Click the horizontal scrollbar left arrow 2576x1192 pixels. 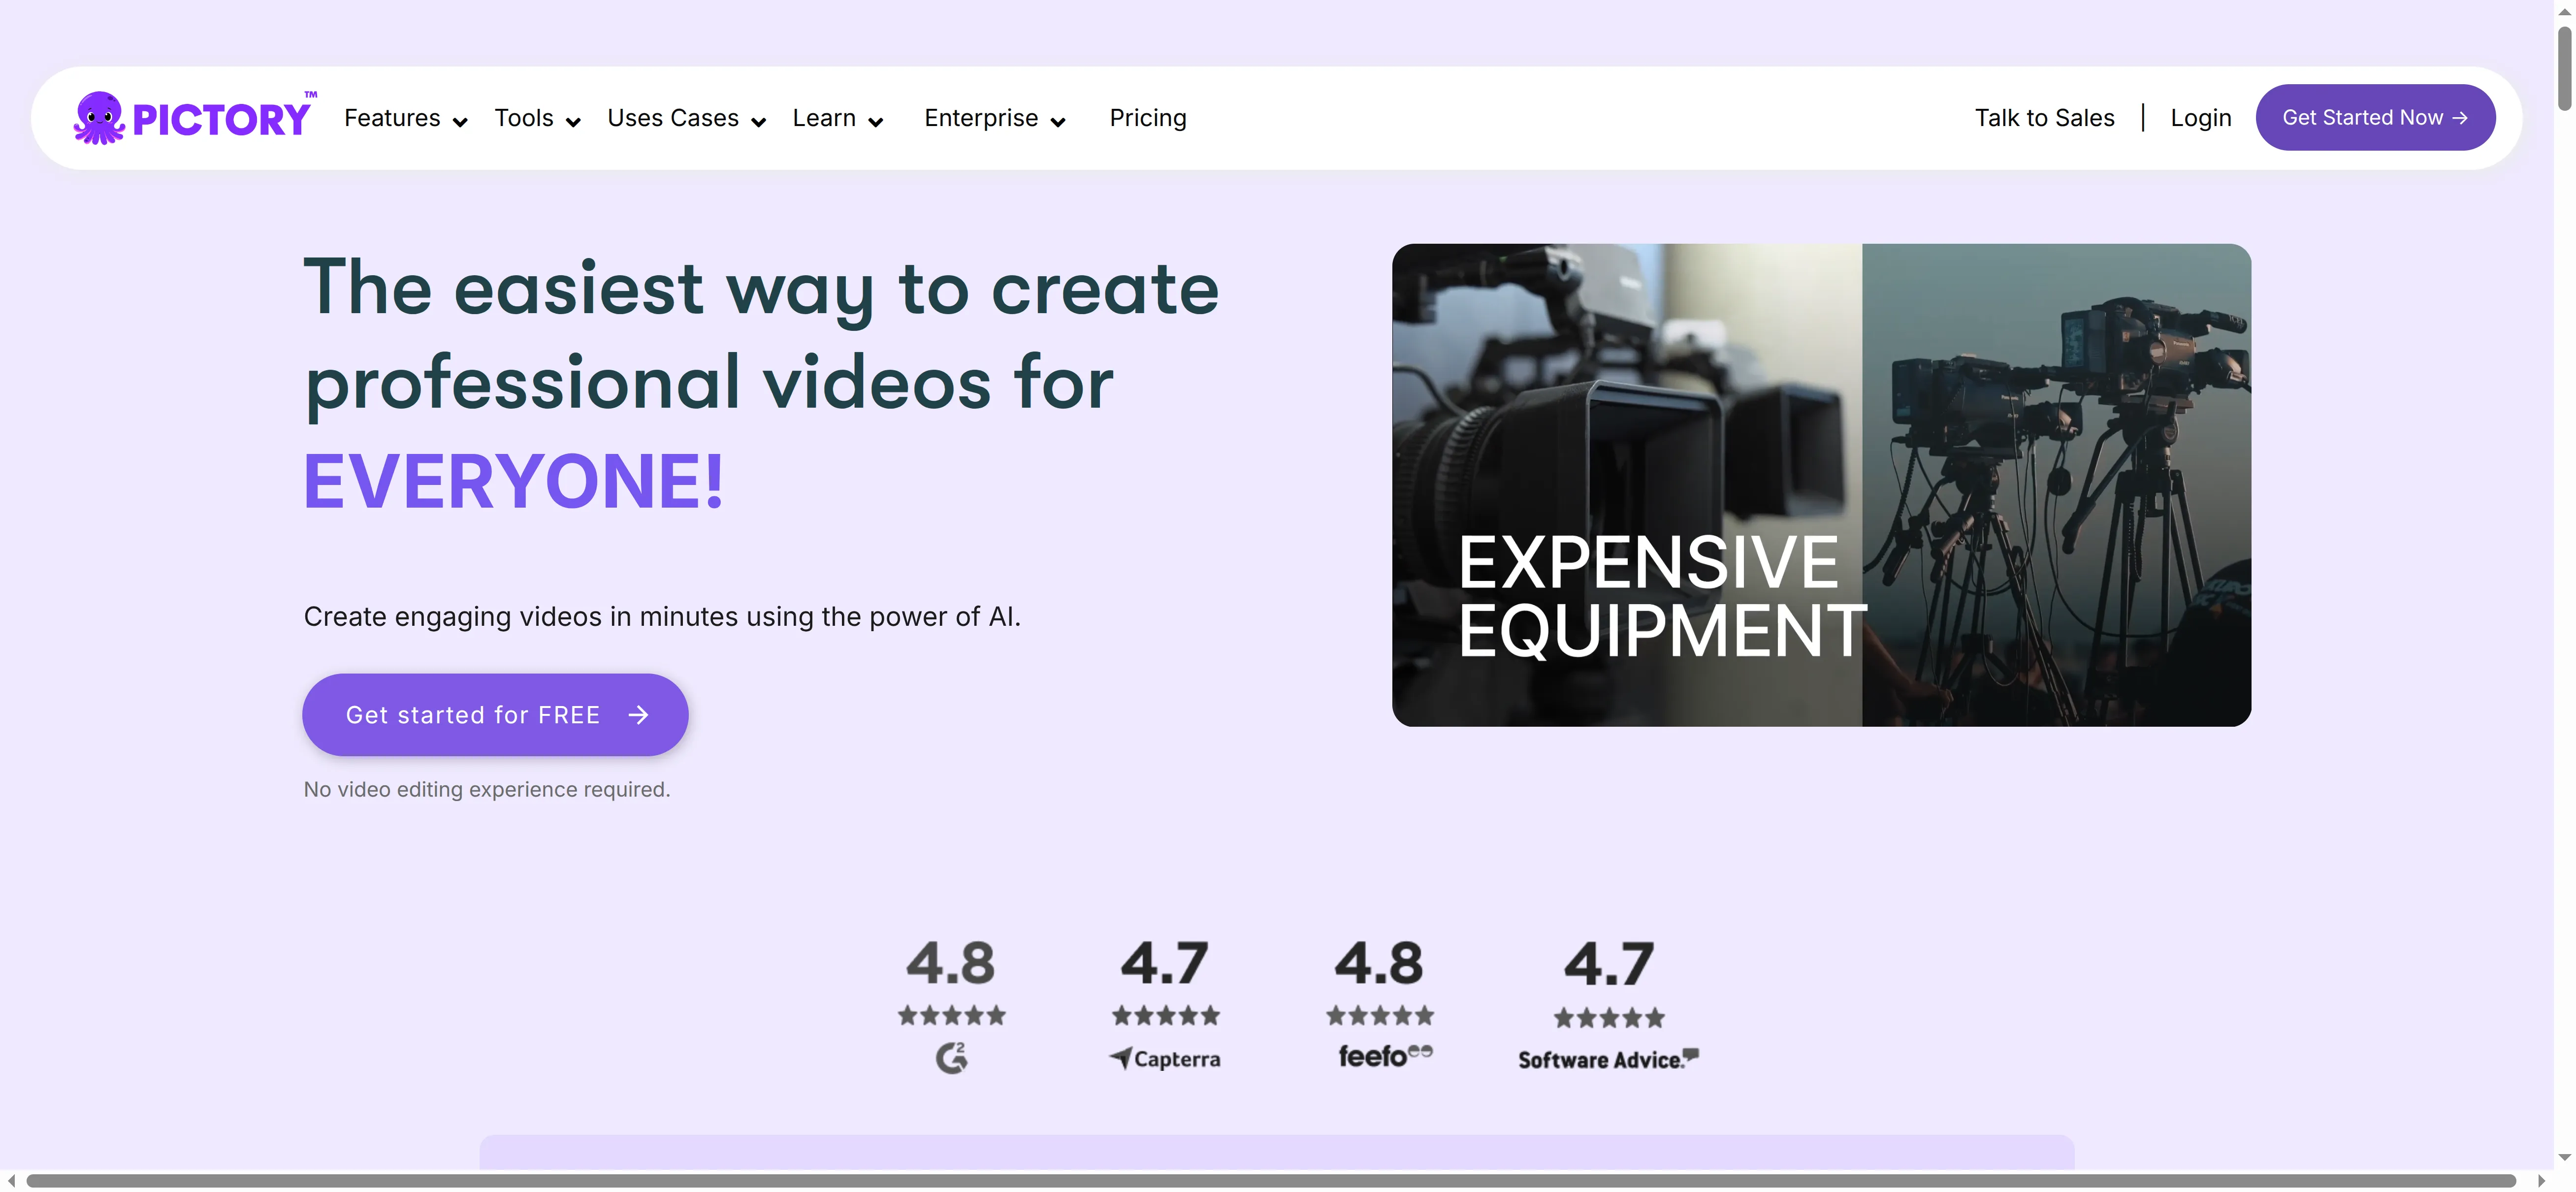click(x=11, y=1181)
